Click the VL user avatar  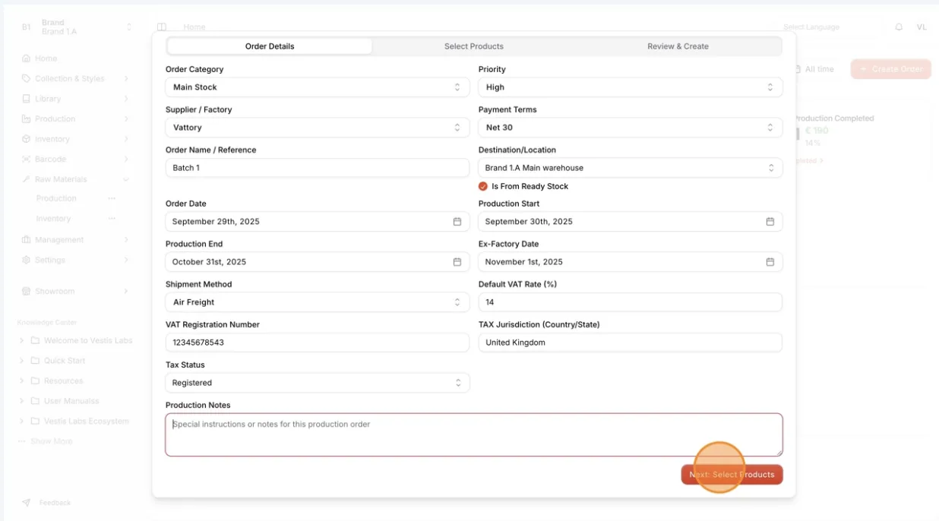pos(922,27)
